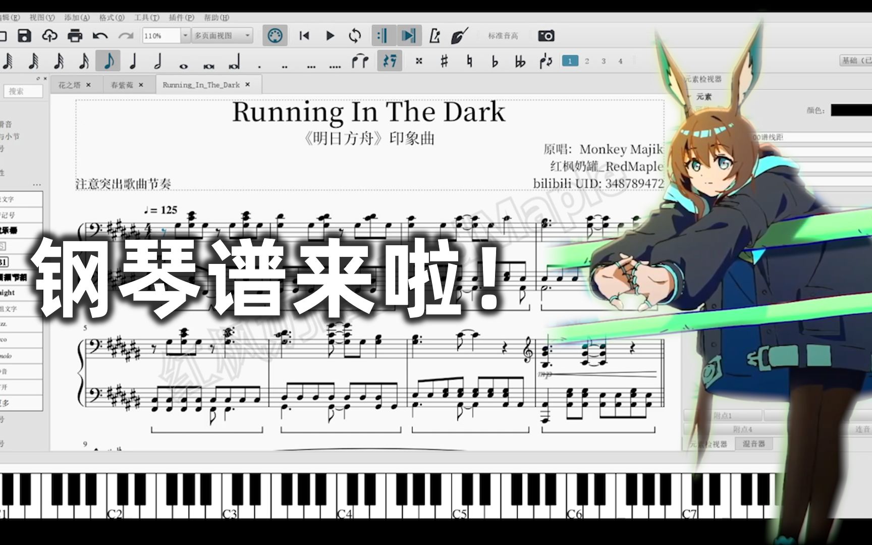
Task: Click the Running In The Dark title text
Action: click(x=368, y=112)
